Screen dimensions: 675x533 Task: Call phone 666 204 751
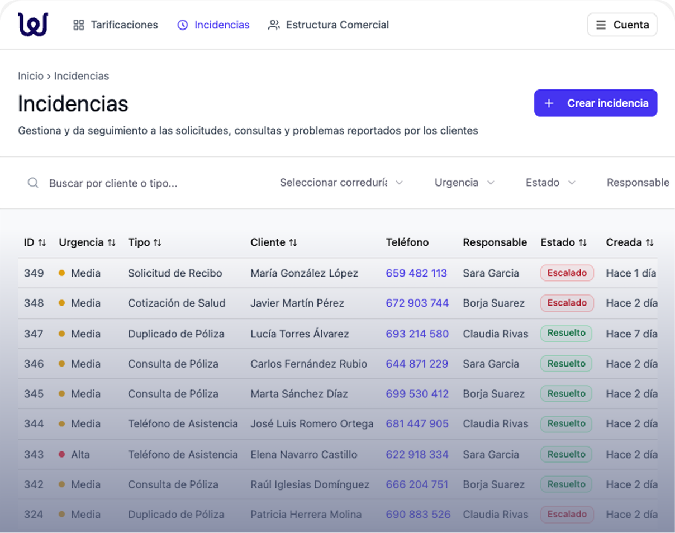coord(417,484)
